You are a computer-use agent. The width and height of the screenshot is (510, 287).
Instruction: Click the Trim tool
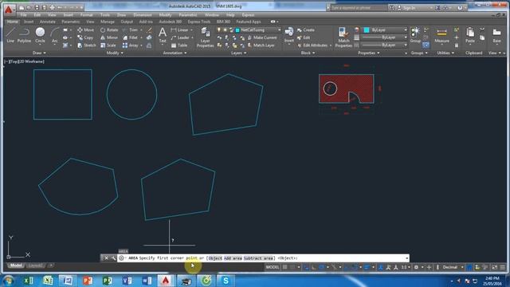point(130,30)
